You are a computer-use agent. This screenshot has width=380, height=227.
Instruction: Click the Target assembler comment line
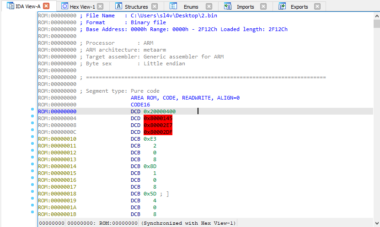pos(152,57)
